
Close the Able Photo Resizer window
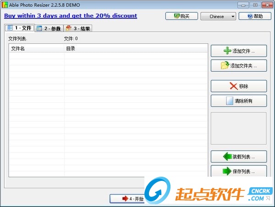(267, 5)
